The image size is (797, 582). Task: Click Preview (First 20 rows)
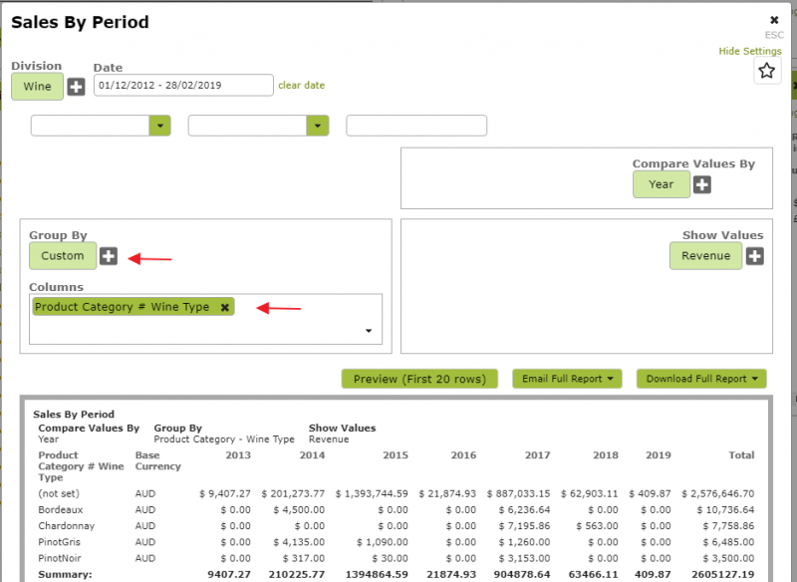(418, 379)
